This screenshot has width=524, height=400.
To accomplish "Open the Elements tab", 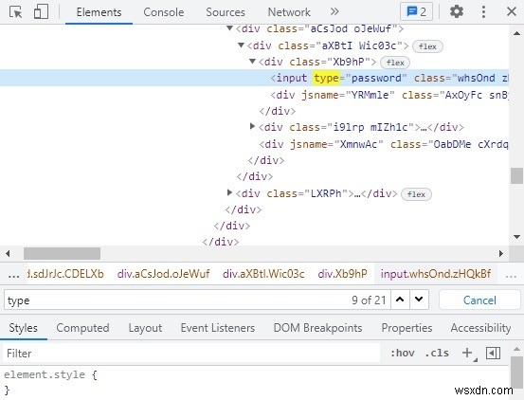I will pyautogui.click(x=99, y=12).
